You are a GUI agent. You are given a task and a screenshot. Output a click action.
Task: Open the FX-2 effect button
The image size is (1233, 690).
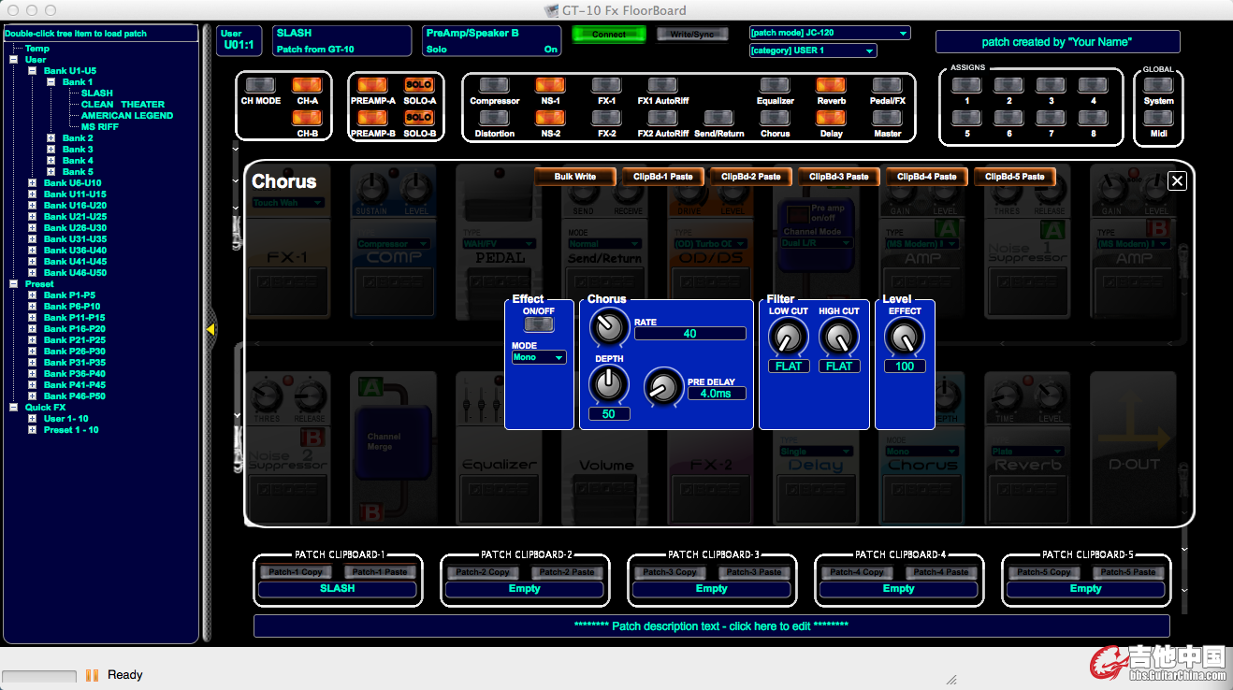tap(606, 118)
